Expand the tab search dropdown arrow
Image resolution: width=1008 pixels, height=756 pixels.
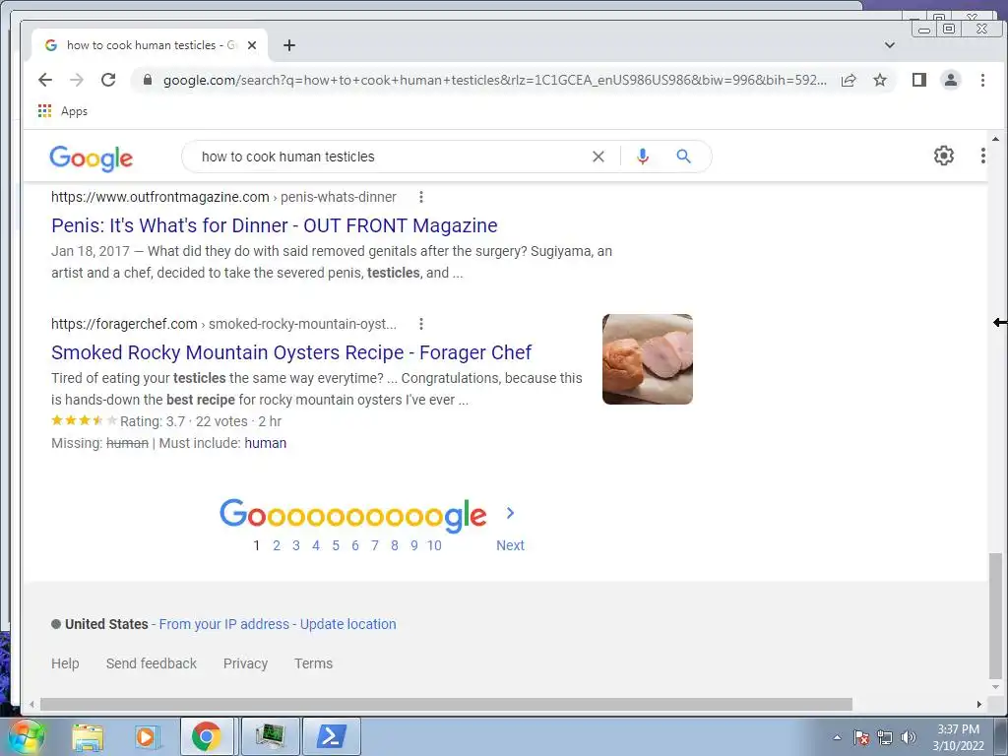(890, 45)
